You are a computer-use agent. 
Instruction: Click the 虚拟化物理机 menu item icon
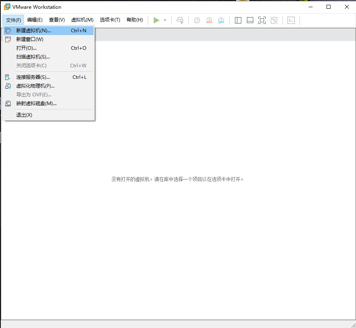pyautogui.click(x=8, y=86)
